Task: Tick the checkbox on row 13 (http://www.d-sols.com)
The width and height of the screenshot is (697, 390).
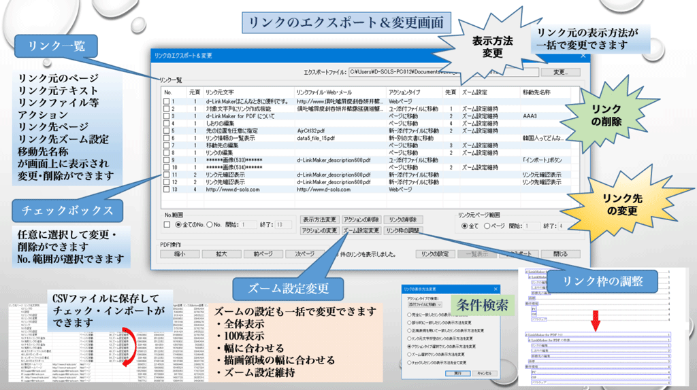Action: (x=167, y=189)
